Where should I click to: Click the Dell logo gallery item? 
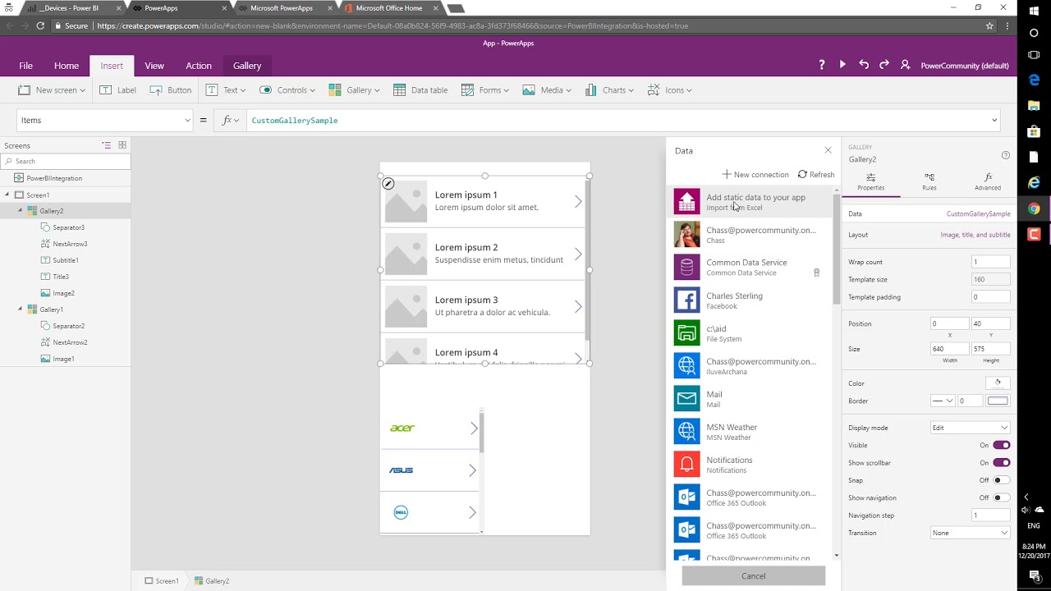pos(401,512)
